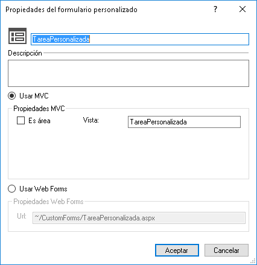Screen dimensions: 257x265
Task: Select the Usar Web Forms radio button
Action: (11, 189)
